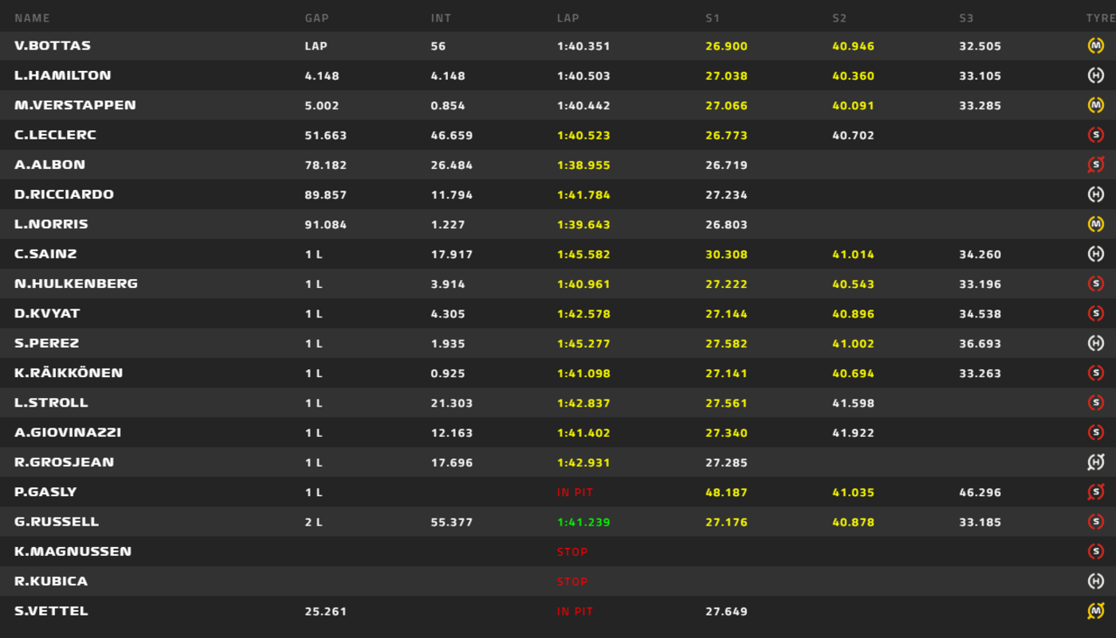
Task: Select driver name V.BOTTAS
Action: click(53, 46)
